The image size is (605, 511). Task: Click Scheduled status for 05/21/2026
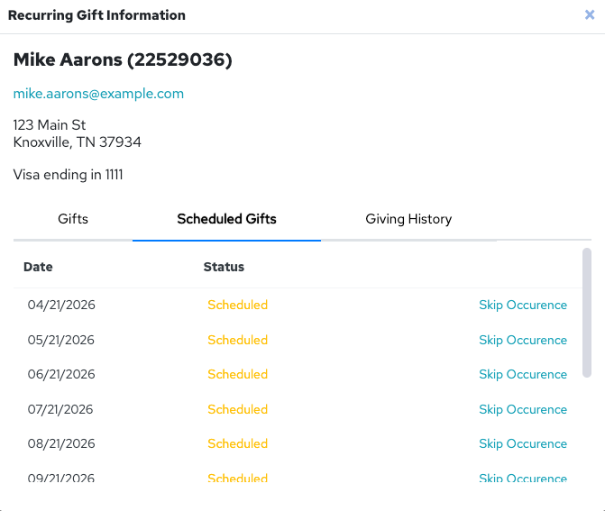(x=238, y=340)
